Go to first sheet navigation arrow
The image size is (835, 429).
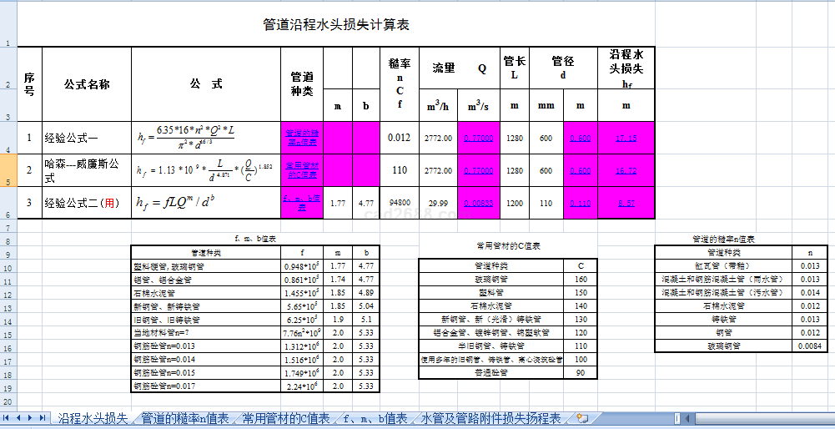[x=7, y=417]
